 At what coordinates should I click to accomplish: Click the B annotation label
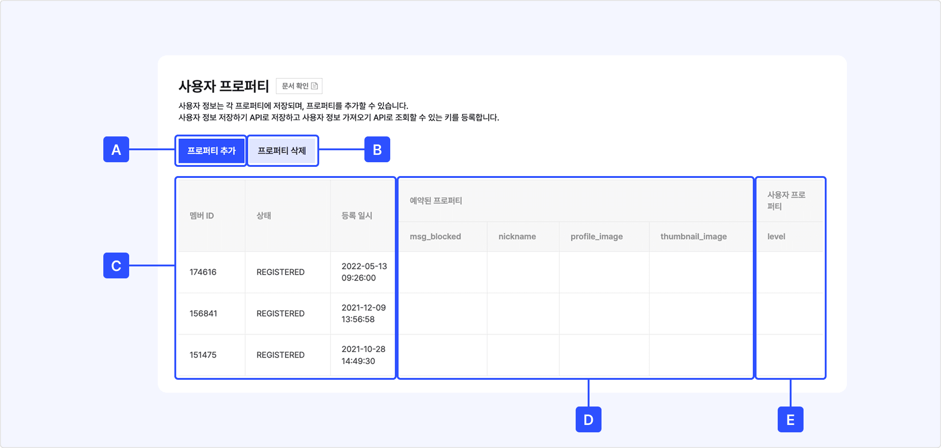click(x=377, y=149)
